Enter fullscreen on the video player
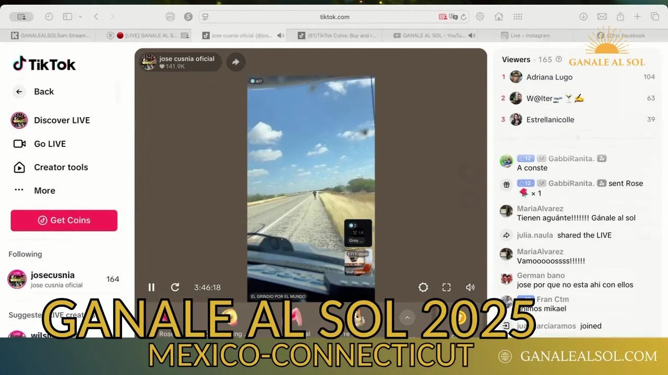Image resolution: width=668 pixels, height=375 pixels. [x=447, y=287]
